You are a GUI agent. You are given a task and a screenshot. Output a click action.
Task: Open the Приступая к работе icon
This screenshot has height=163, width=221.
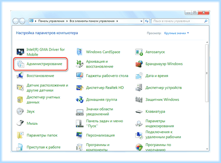pyautogui.click(x=20, y=148)
